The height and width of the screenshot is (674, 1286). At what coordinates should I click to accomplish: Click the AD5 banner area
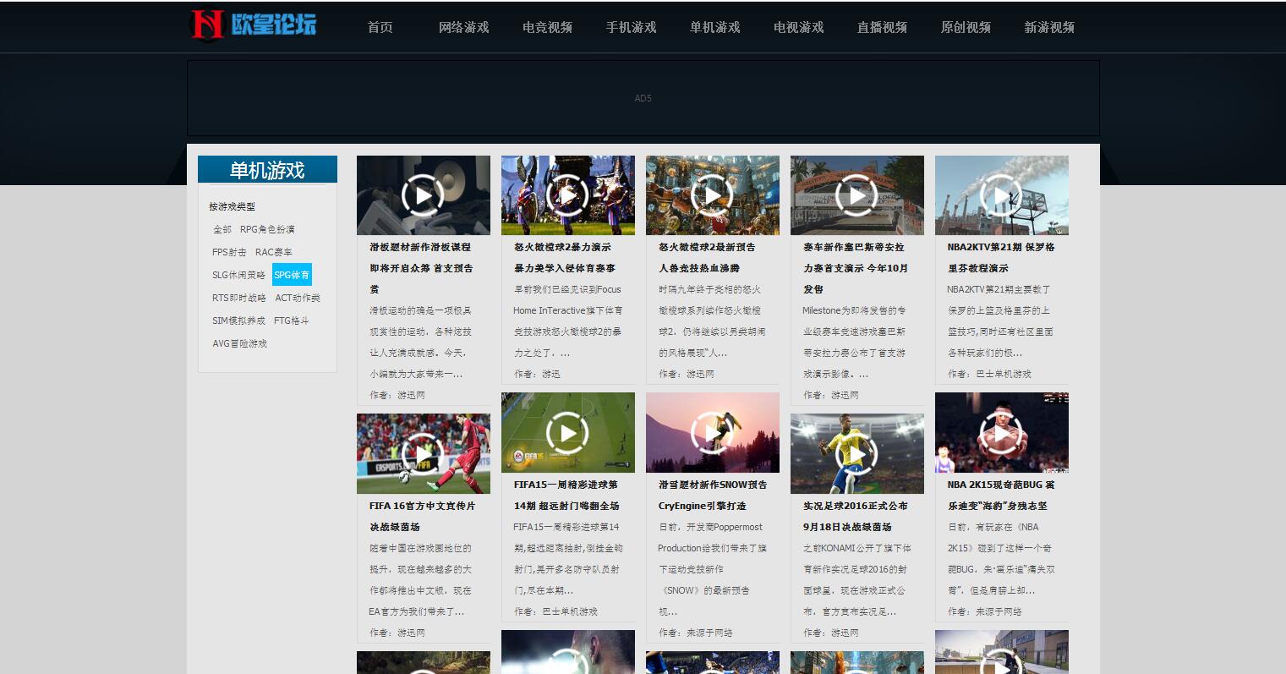[x=643, y=98]
